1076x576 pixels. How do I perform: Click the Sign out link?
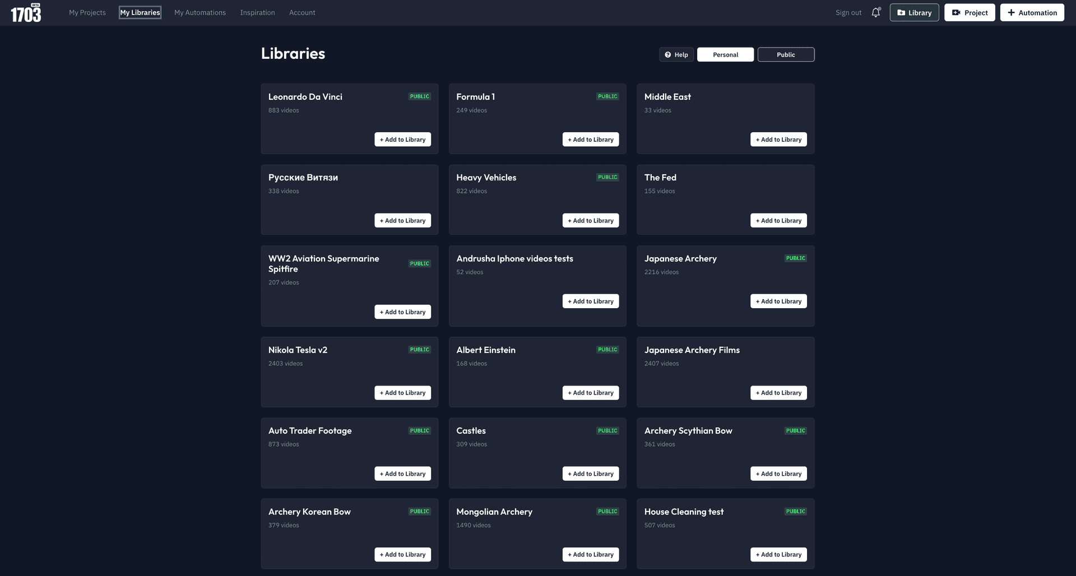pos(848,12)
